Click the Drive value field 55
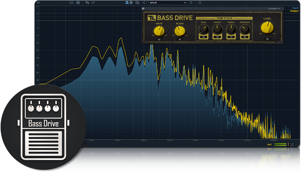Image resolution: width=301 pixels, height=173 pixels. pyautogui.click(x=159, y=40)
